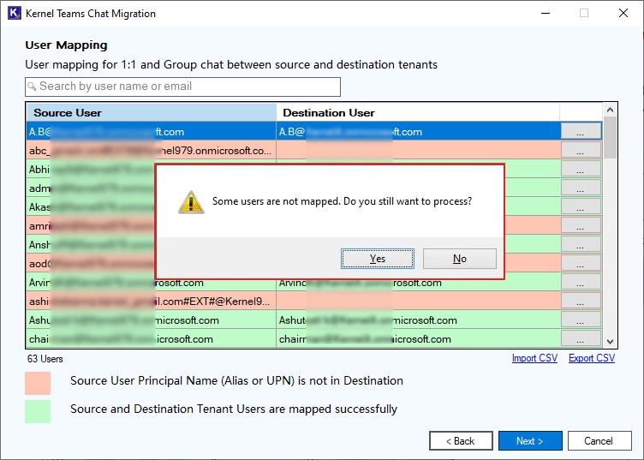
Task: Open browse button for Abhi row
Action: click(581, 170)
